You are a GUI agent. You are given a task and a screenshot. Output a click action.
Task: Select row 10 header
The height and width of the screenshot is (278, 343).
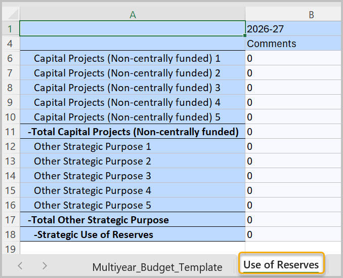(x=11, y=117)
